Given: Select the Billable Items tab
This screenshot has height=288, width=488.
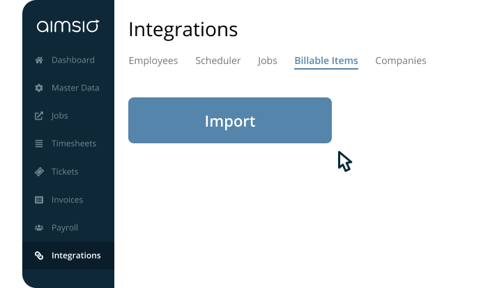Looking at the screenshot, I should tap(326, 61).
